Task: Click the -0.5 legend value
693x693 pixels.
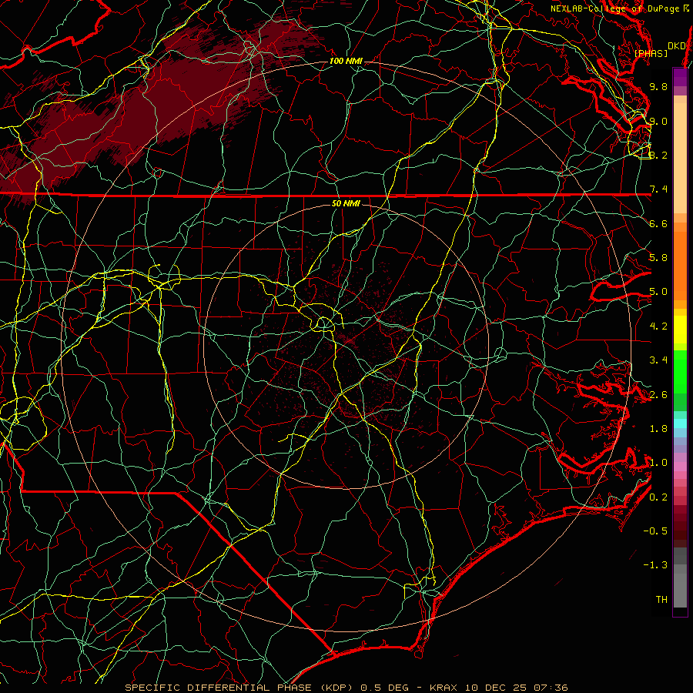Action: (x=655, y=531)
